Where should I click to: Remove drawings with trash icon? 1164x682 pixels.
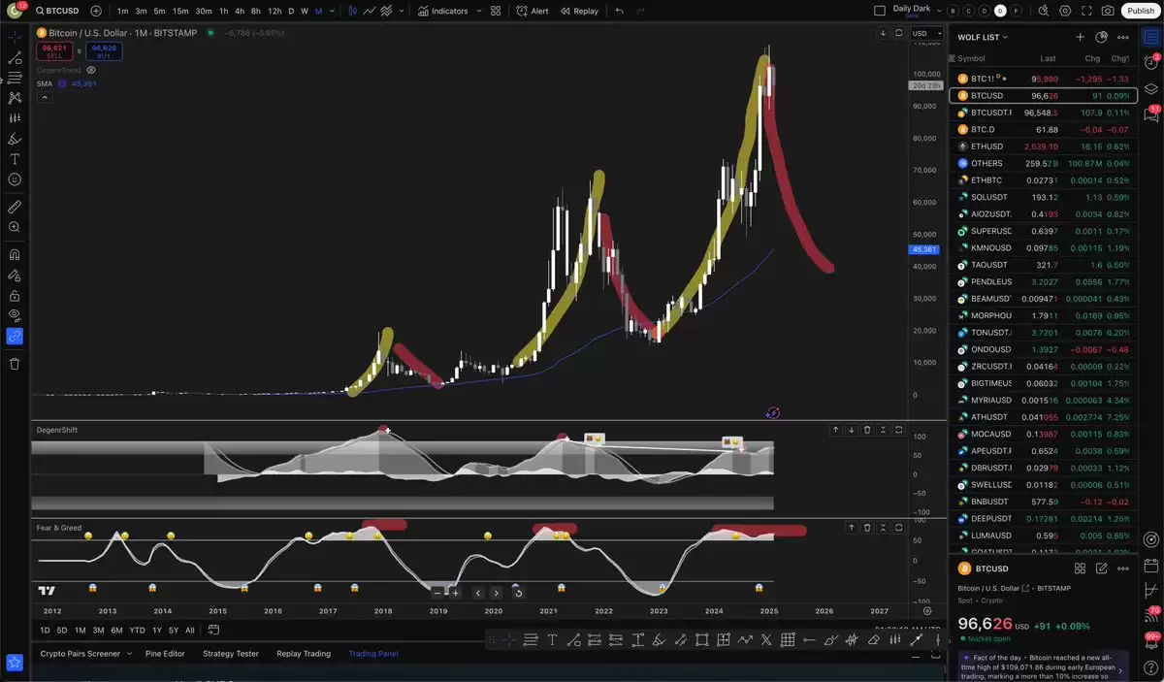point(15,364)
